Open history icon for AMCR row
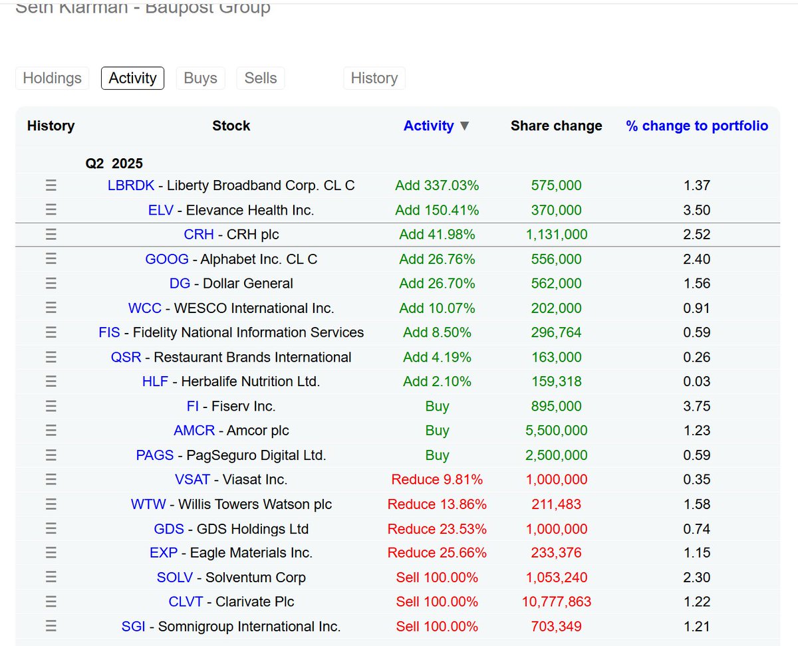This screenshot has width=798, height=646. pos(51,431)
